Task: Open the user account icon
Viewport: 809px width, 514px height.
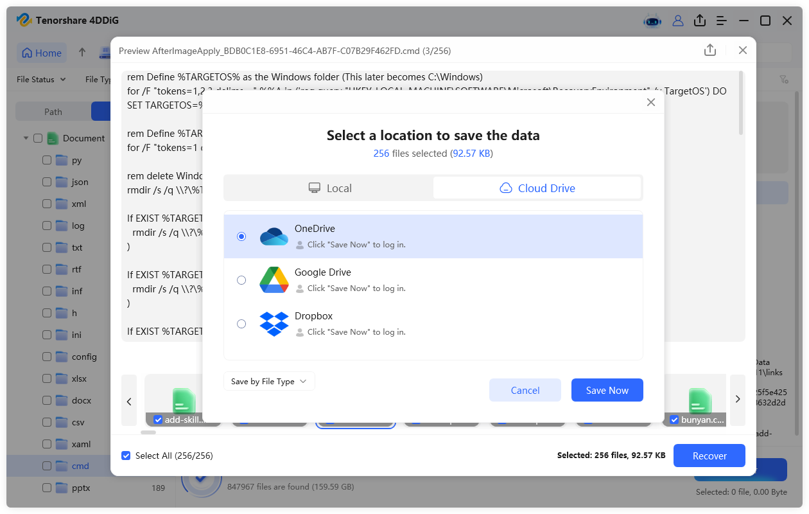Action: [678, 21]
